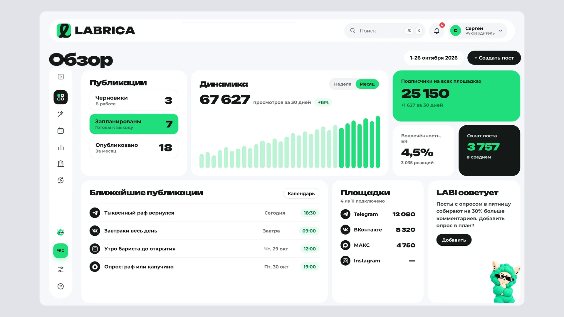Expand the Сергей user menu chevron
564x317 pixels.
pyautogui.click(x=501, y=31)
